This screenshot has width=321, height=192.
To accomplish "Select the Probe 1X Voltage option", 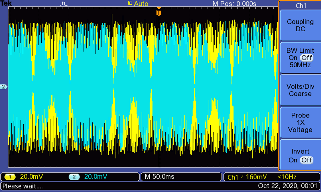I will (300, 122).
